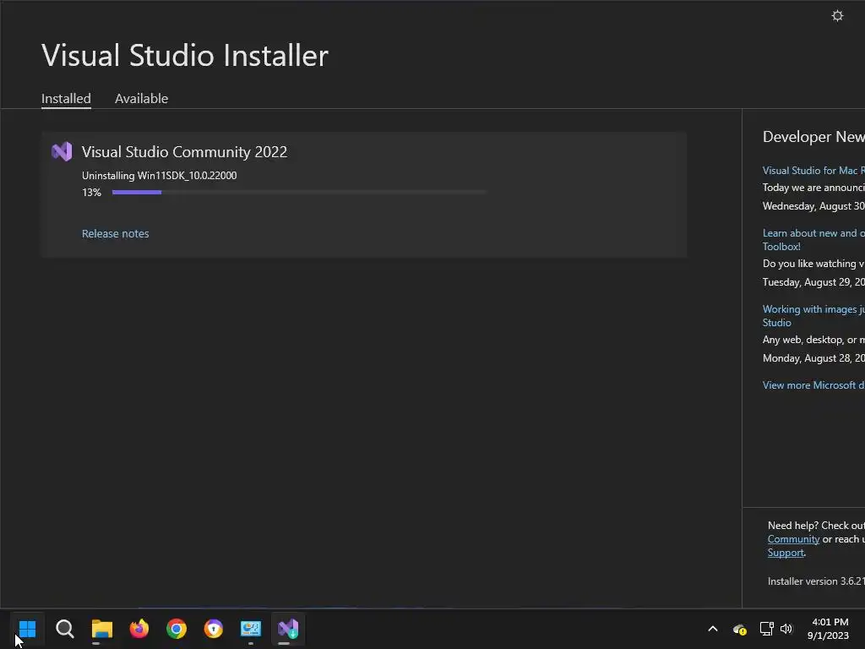
Task: Click View more Microsoft developer news link
Action: coord(813,385)
